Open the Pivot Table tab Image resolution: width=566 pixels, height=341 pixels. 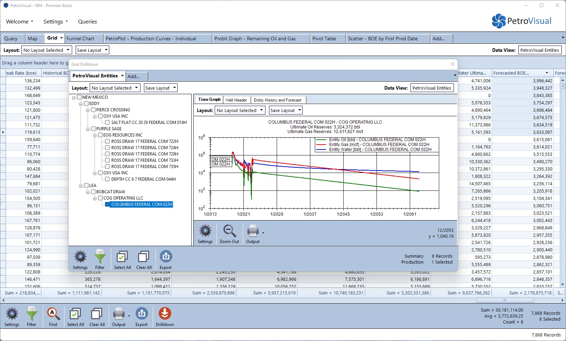(x=324, y=39)
